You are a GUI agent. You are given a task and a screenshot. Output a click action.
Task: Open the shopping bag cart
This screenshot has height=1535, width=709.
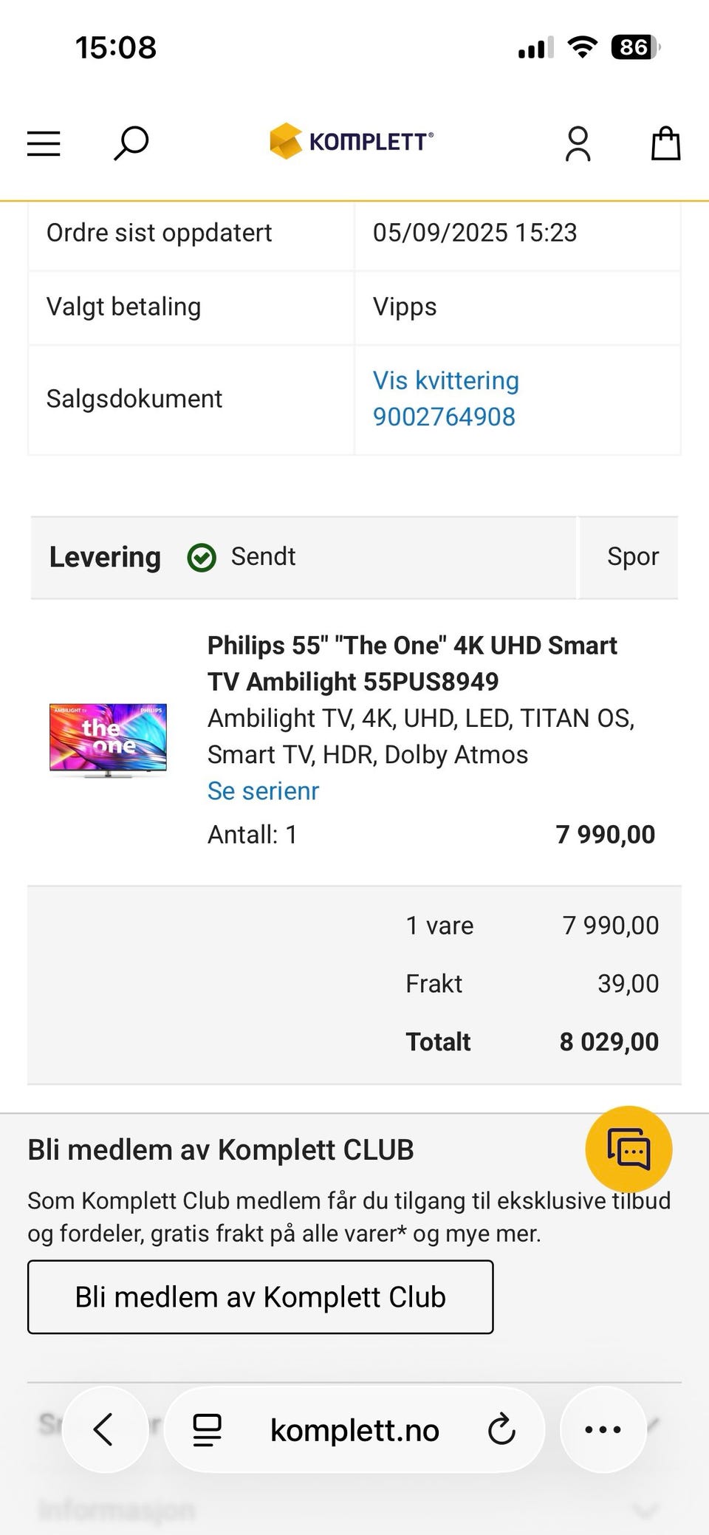point(665,143)
